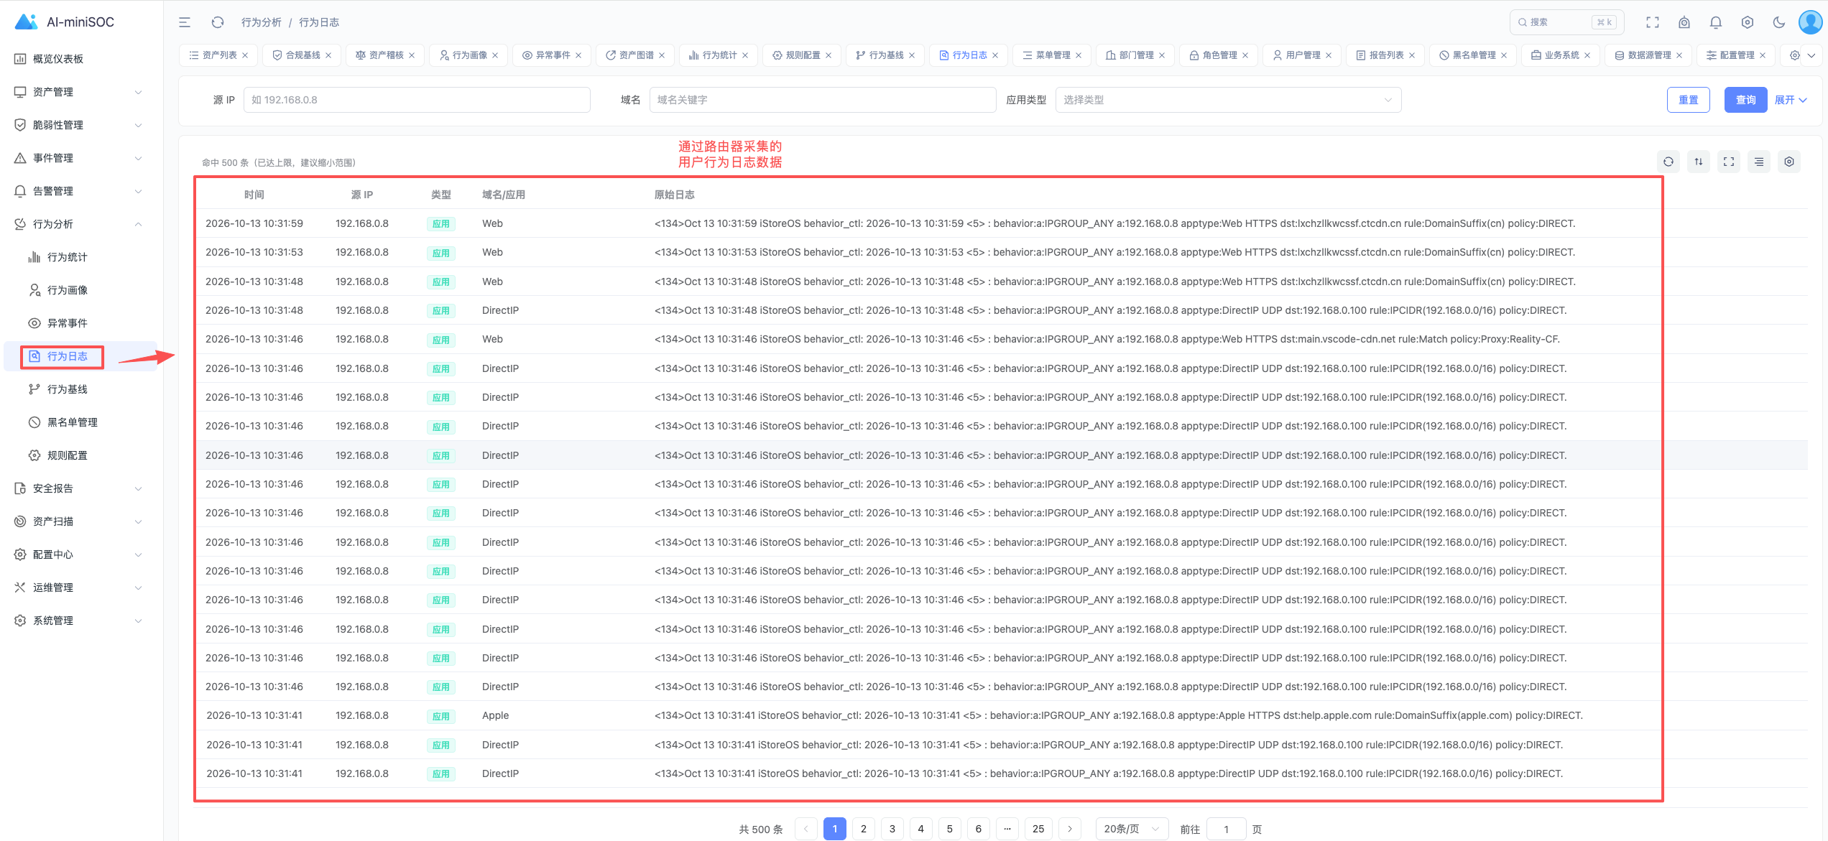Click the page reload icon beside breadcrumb
Viewport: 1828px width, 841px height.
[218, 22]
